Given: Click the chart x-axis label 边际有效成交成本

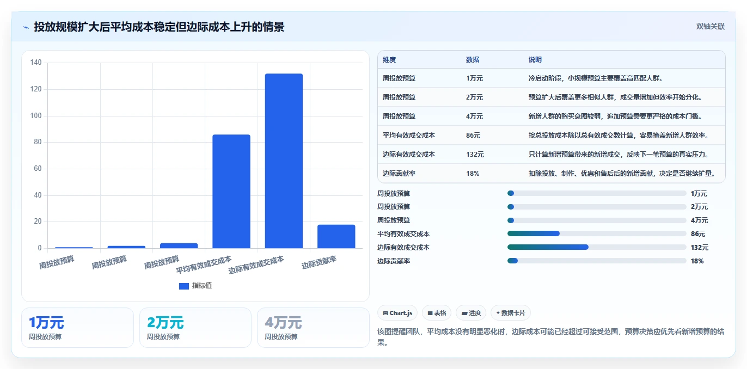Looking at the screenshot, I should pyautogui.click(x=256, y=265).
